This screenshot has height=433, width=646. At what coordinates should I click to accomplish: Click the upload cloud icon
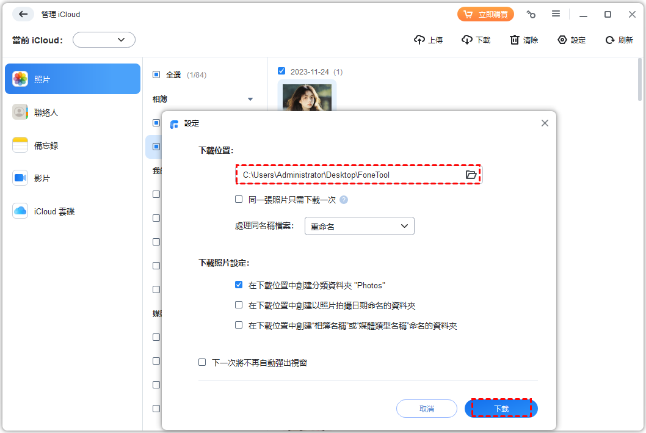pos(419,40)
